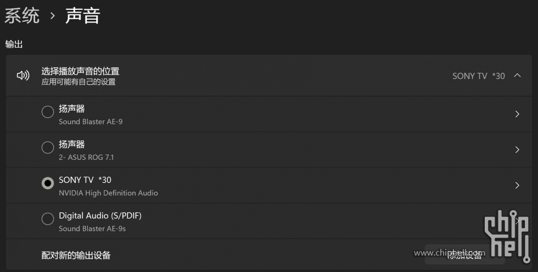
Task: Open SONY TV *30 device details arrow
Action: [x=517, y=185]
